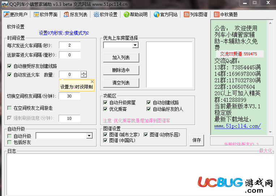Click 13群: 73854445满 text
This screenshot has height=196, width=276.
point(237,67)
